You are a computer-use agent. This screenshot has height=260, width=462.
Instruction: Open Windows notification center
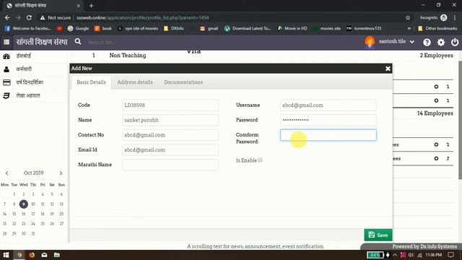(x=450, y=255)
